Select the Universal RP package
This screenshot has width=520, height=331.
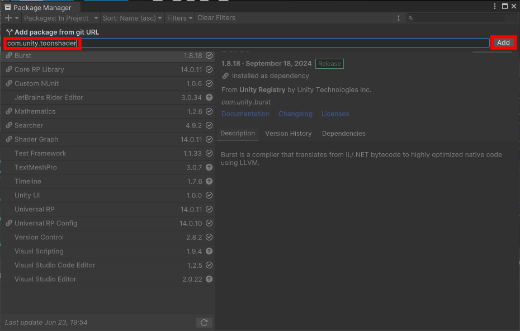pos(107,209)
